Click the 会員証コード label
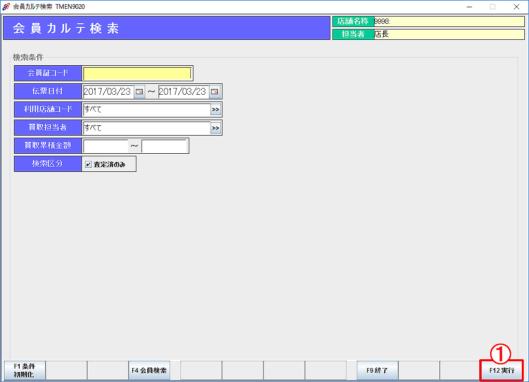 click(x=48, y=73)
